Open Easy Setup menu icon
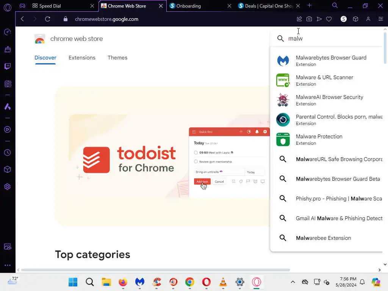 [381, 19]
